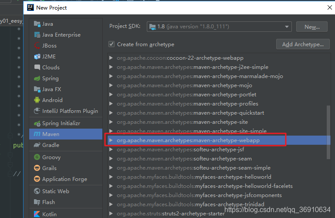Expand maven-archetype-webapp node arrow
The image size is (335, 218).
tap(111, 140)
